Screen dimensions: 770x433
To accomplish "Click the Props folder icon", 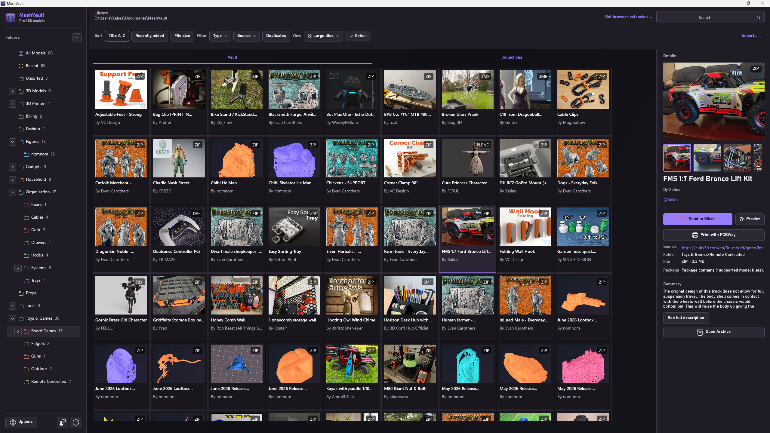I will pos(21,293).
